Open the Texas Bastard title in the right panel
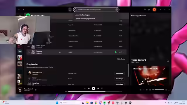 pos(138,60)
